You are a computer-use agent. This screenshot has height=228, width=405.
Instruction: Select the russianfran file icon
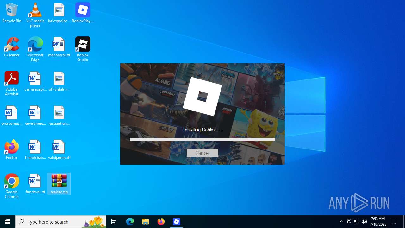[x=59, y=116]
